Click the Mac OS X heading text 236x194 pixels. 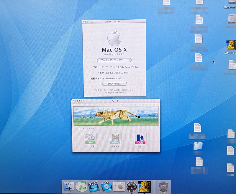pos(114,50)
